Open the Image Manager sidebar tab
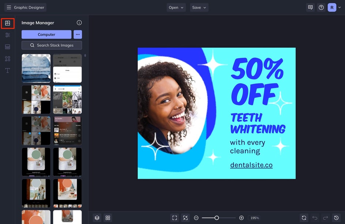Screen dimensions: 345x224 [x=7, y=23]
